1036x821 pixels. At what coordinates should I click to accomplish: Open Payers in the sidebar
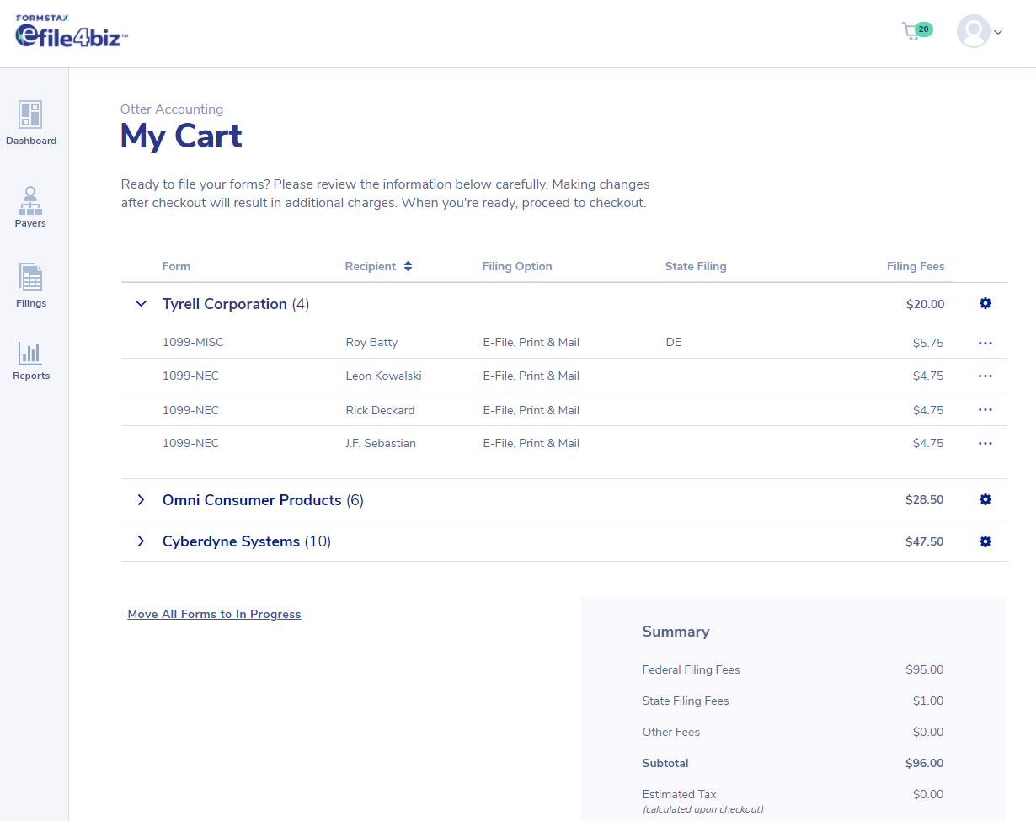30,207
